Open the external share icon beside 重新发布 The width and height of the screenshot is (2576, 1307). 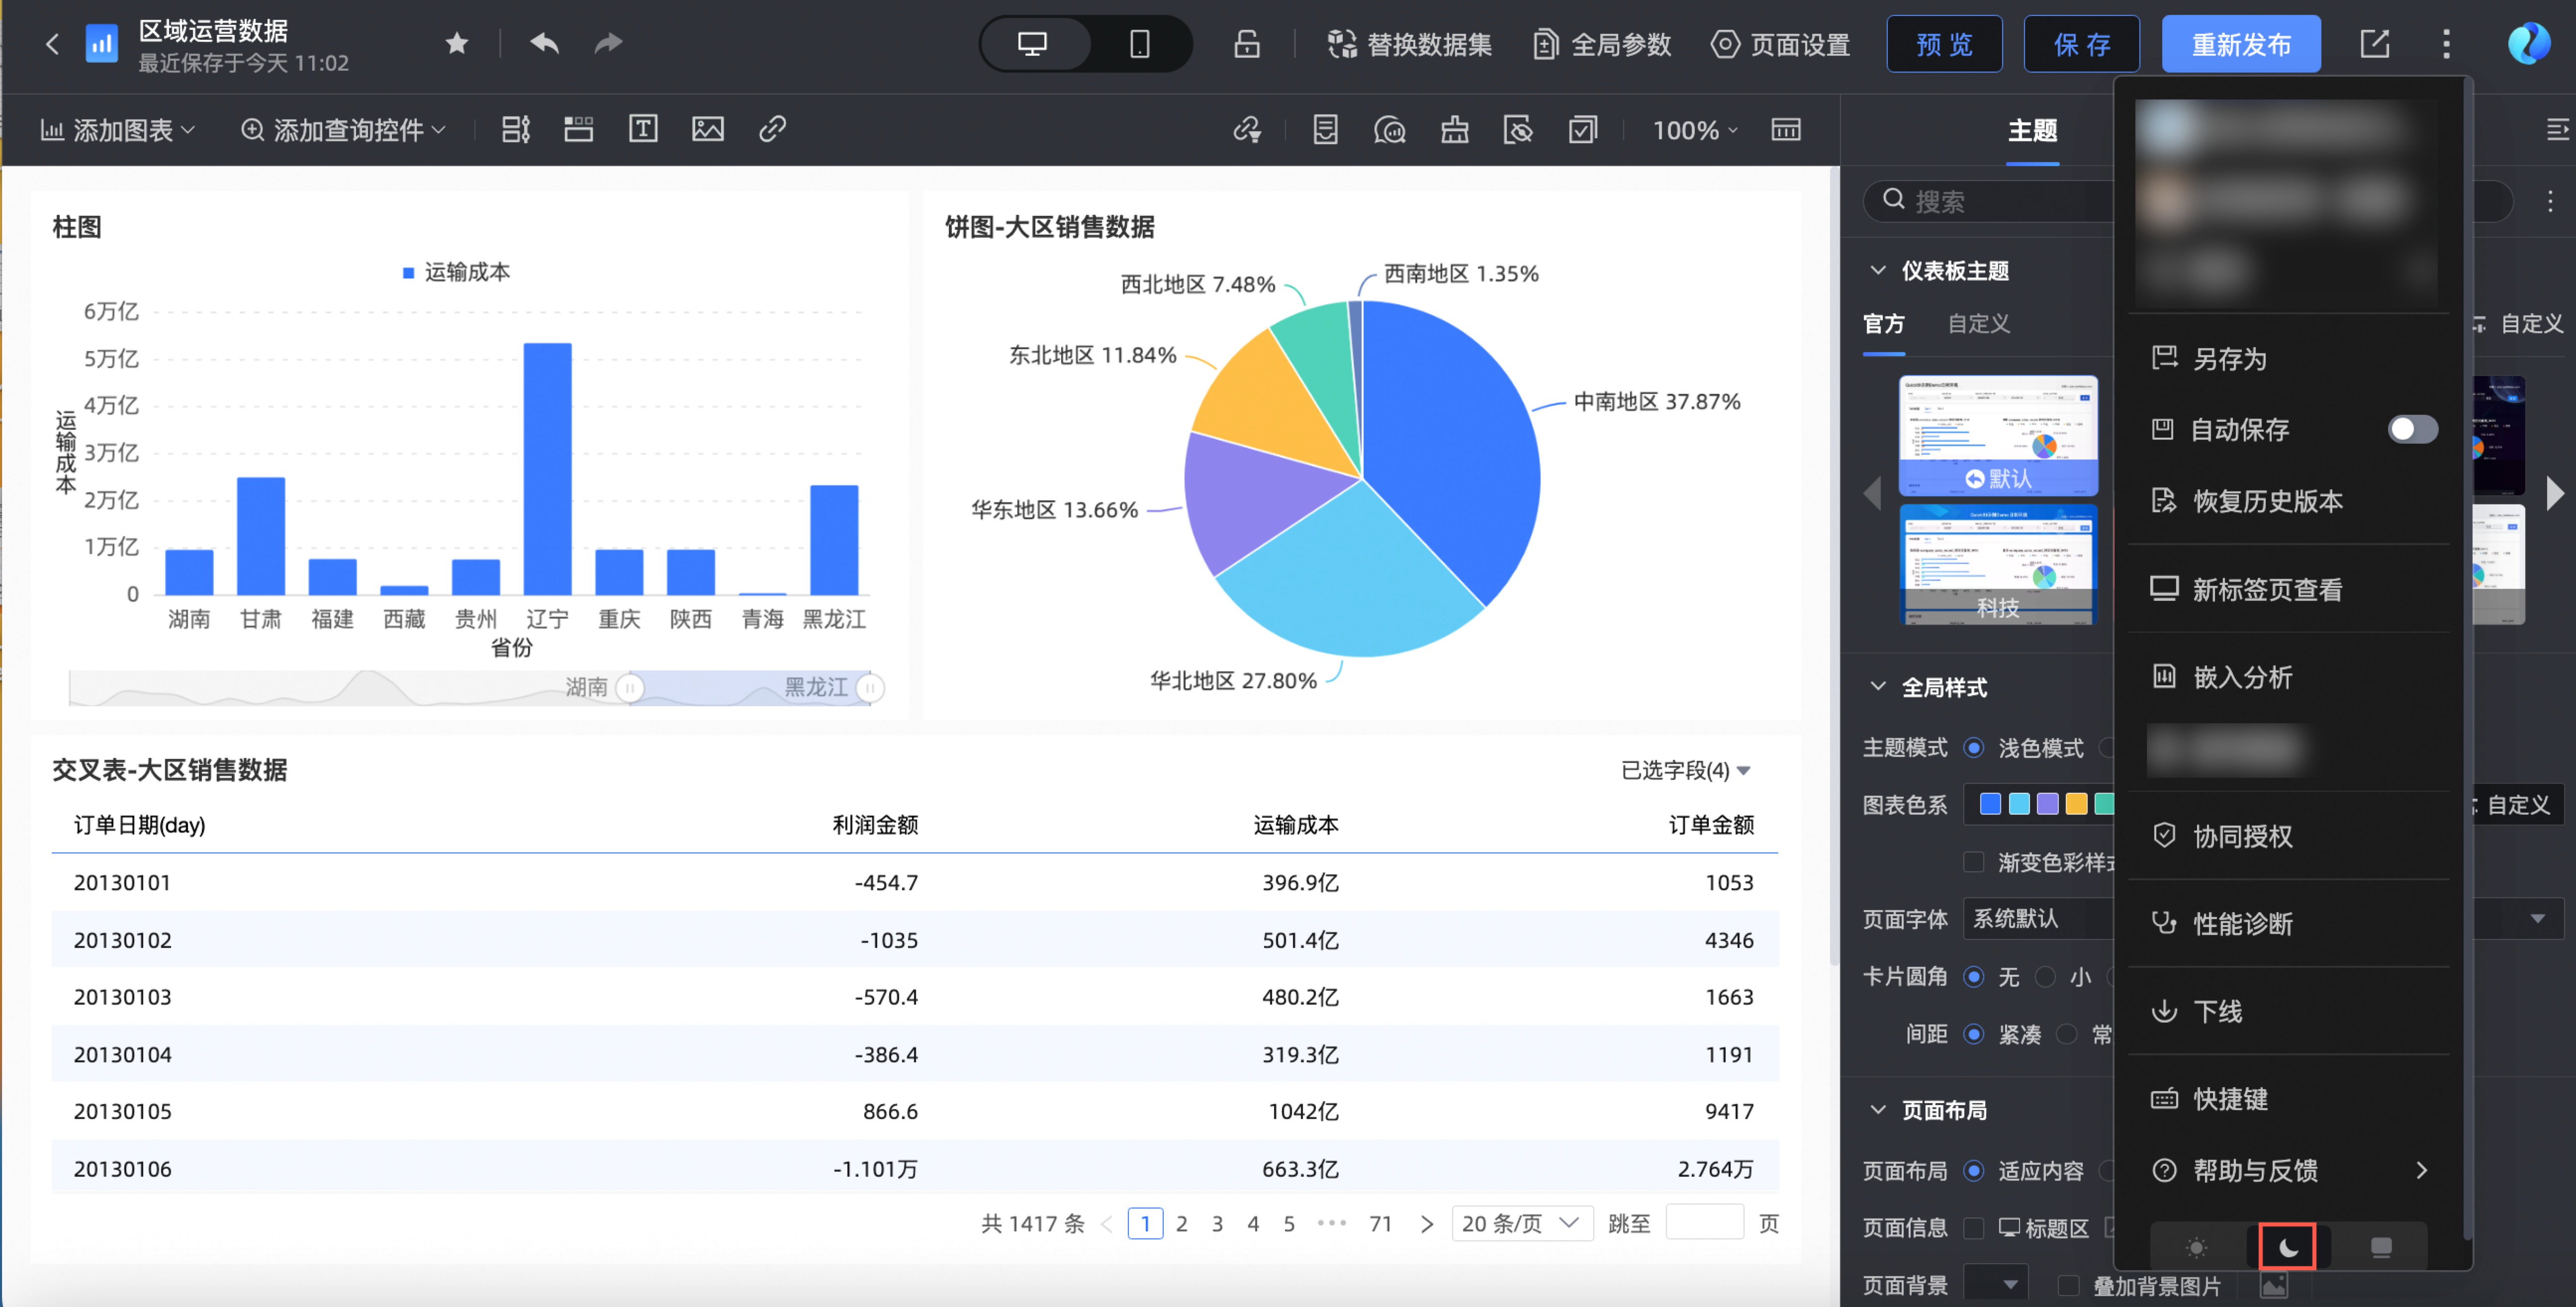pyautogui.click(x=2375, y=44)
